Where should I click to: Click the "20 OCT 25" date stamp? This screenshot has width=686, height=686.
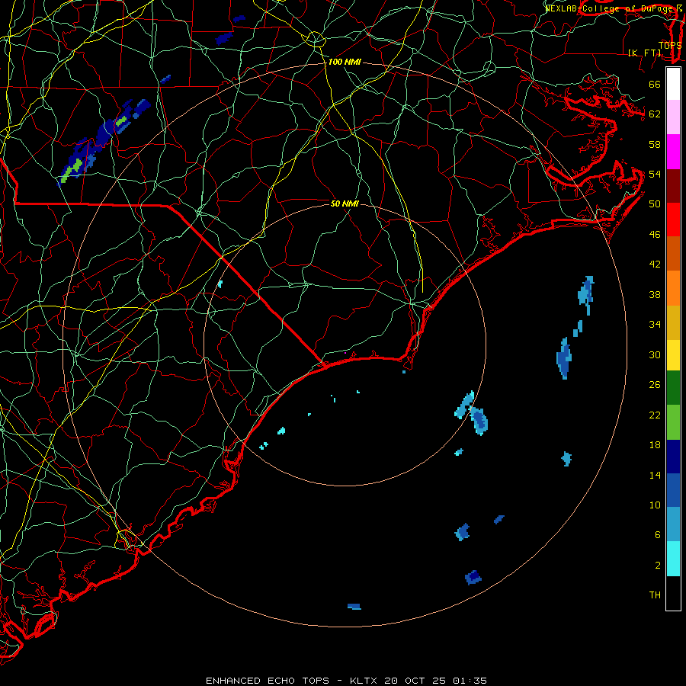pyautogui.click(x=415, y=681)
